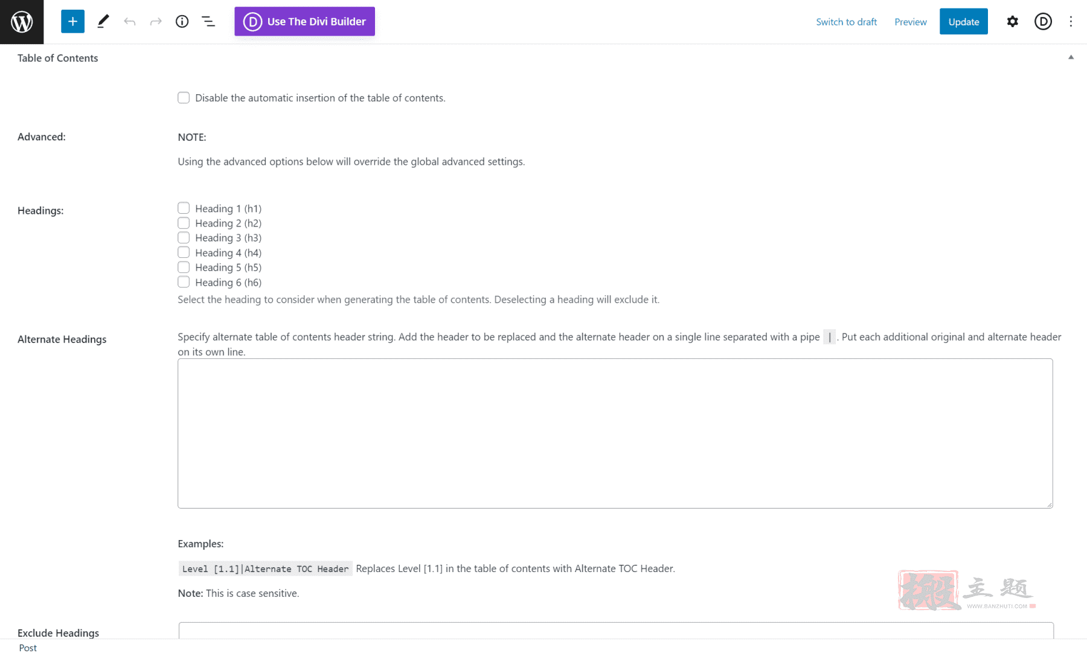Open the block inserter plus icon
Screen dimensions: 1087x656
click(x=72, y=22)
